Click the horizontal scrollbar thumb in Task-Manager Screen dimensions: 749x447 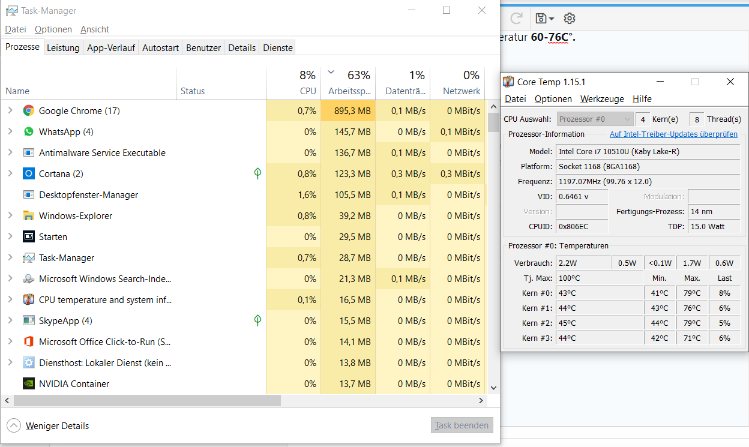(147, 400)
